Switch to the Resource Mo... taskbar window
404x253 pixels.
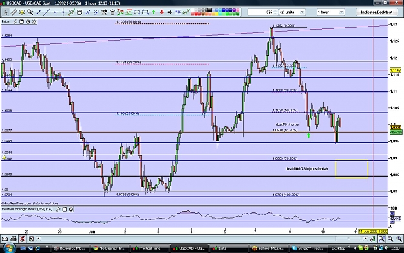70,248
